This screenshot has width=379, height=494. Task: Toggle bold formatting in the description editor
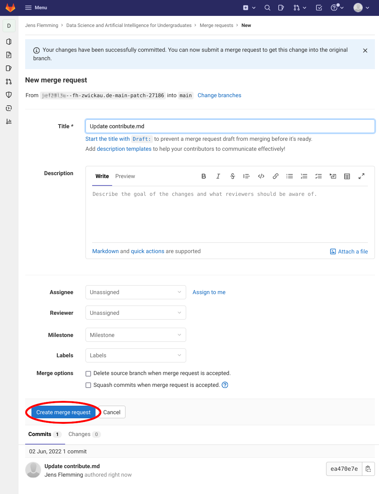pyautogui.click(x=204, y=176)
